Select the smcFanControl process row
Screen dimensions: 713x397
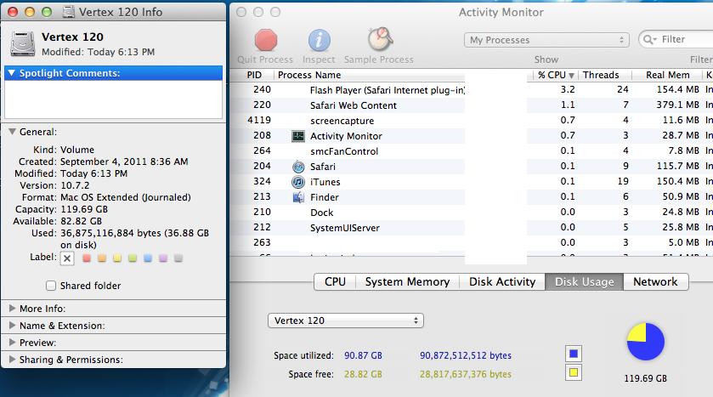tap(471, 151)
